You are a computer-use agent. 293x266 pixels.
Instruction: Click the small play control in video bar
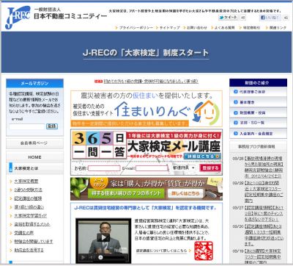tap(84, 257)
